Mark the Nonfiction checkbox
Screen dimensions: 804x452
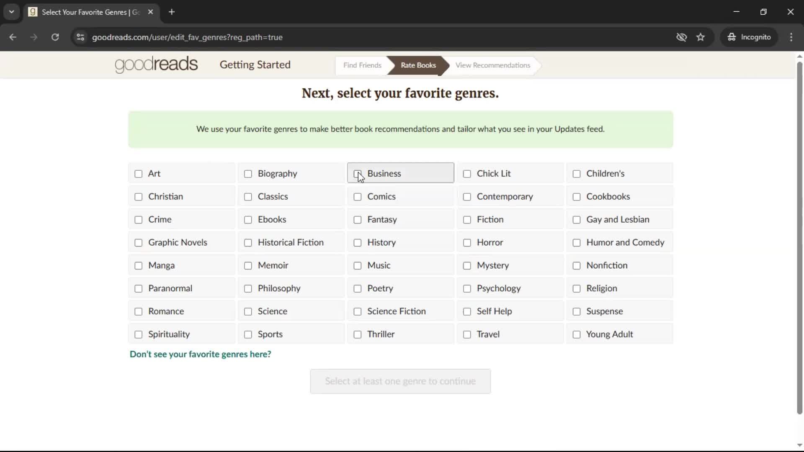click(577, 266)
